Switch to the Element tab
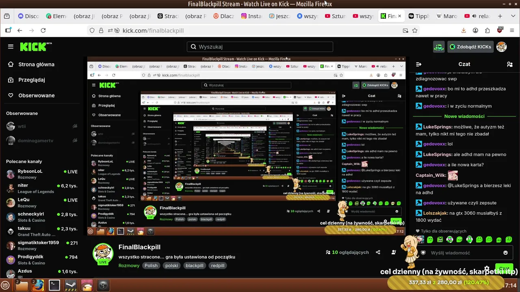Viewport: 520px width, 292px height. pyautogui.click(x=56, y=16)
